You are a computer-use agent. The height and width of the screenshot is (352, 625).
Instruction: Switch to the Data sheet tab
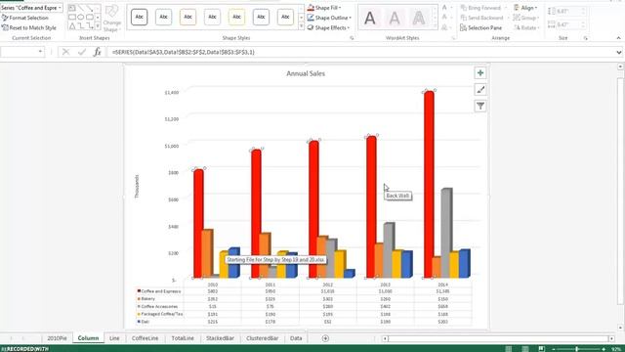click(x=296, y=338)
